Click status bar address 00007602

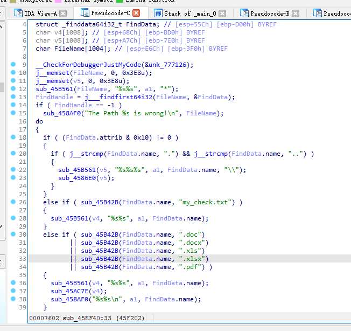[44, 318]
